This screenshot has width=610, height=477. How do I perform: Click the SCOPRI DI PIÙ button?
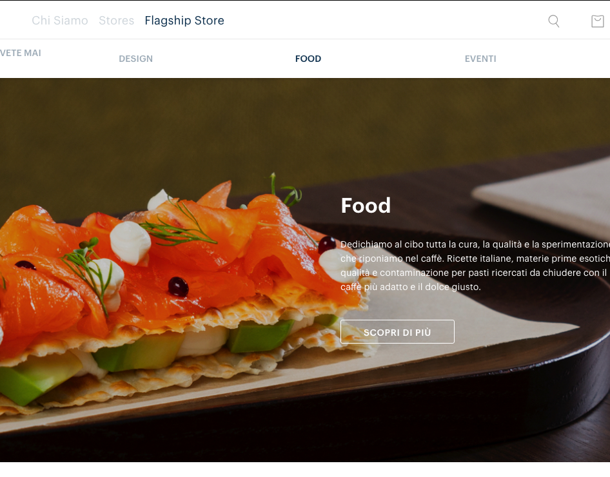397,331
